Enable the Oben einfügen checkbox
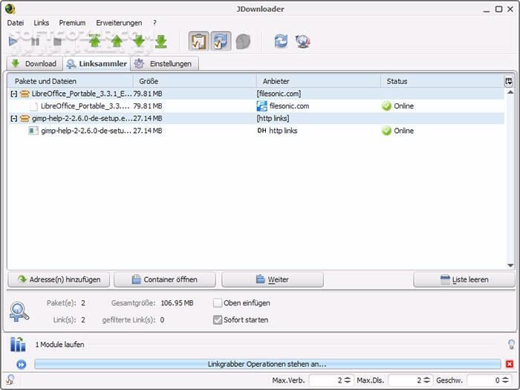 pyautogui.click(x=218, y=303)
